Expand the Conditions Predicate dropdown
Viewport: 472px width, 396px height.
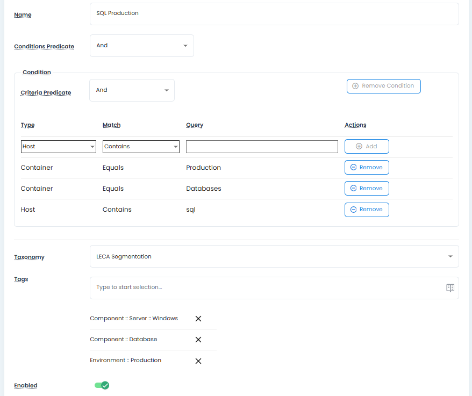pyautogui.click(x=141, y=46)
